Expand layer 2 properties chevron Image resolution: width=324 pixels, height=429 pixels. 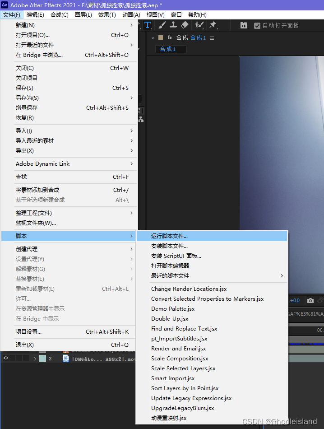click(x=35, y=359)
